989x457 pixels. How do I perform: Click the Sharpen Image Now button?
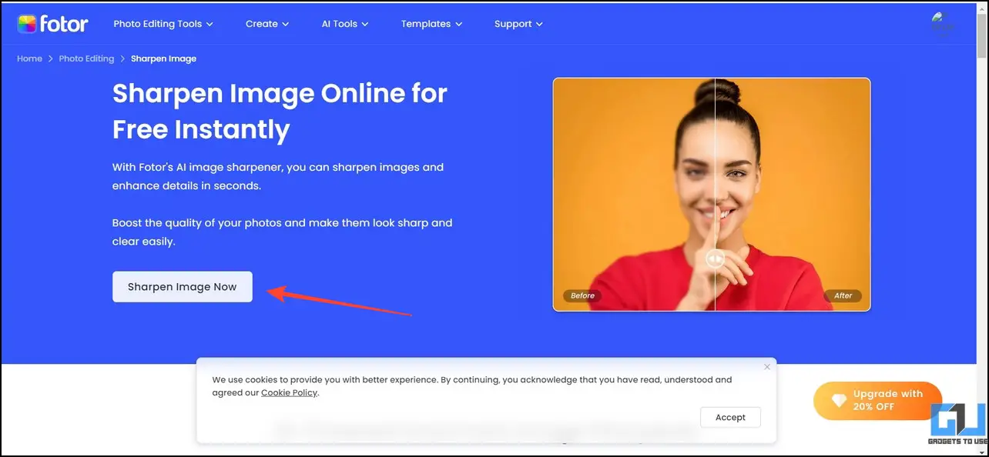[183, 287]
